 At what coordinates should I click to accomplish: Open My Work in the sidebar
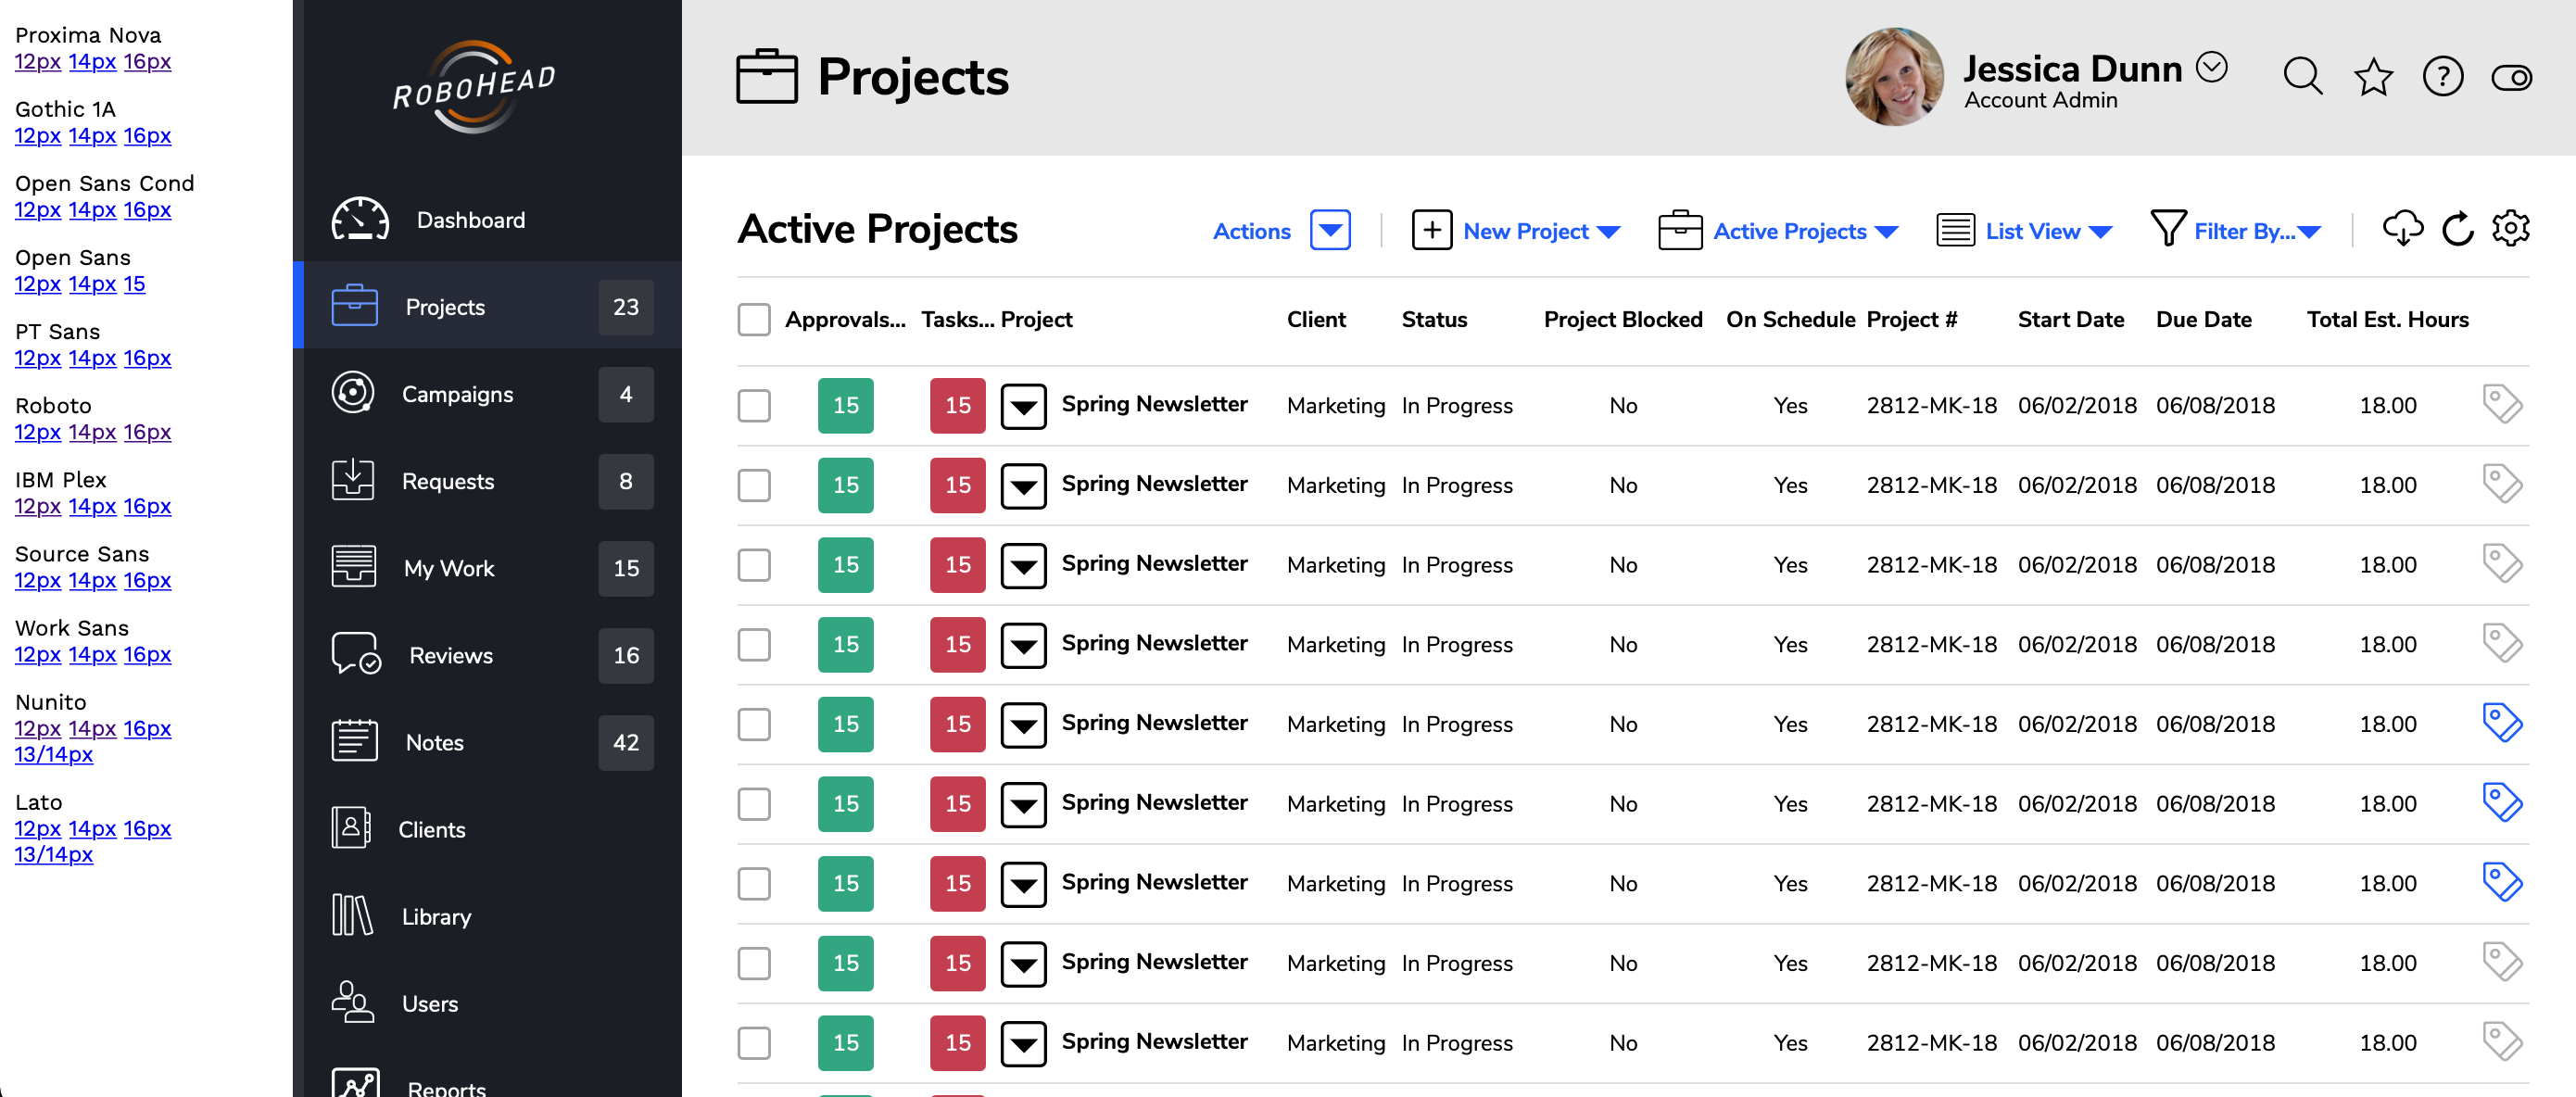(449, 568)
